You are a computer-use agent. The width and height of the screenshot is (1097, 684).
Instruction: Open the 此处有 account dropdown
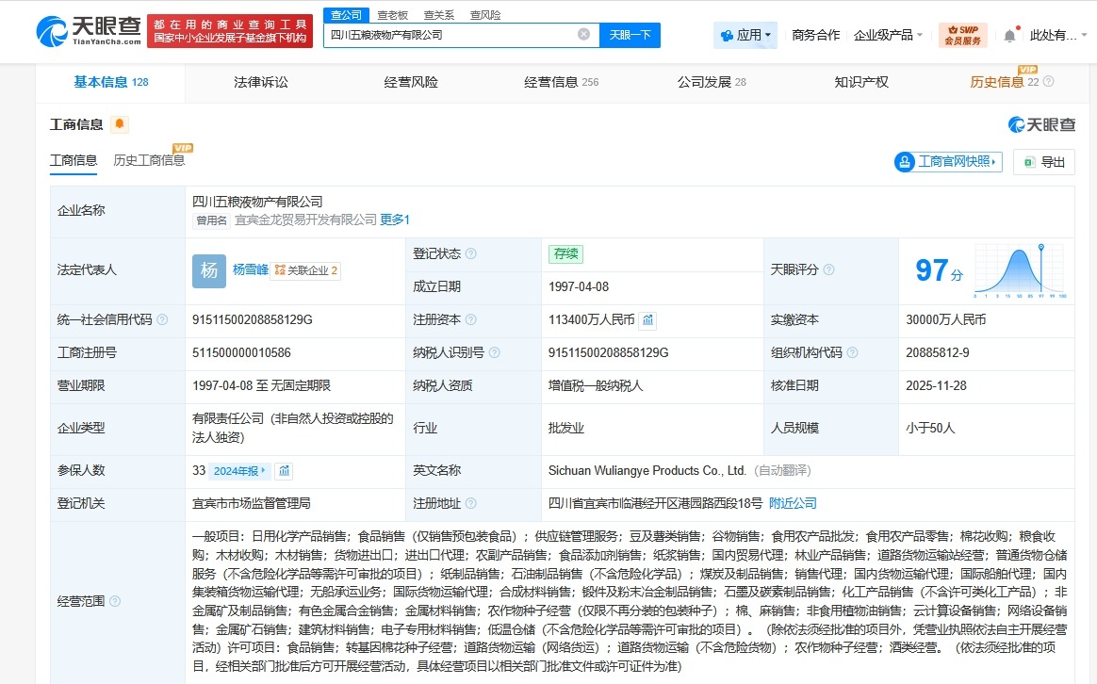(x=1054, y=34)
